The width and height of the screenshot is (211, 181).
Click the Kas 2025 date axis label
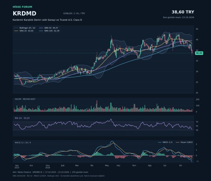click(x=17, y=167)
